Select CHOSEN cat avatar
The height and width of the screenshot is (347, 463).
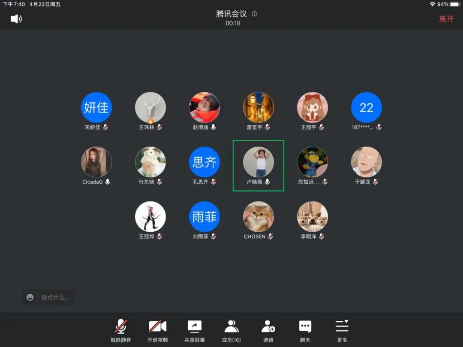[259, 217]
